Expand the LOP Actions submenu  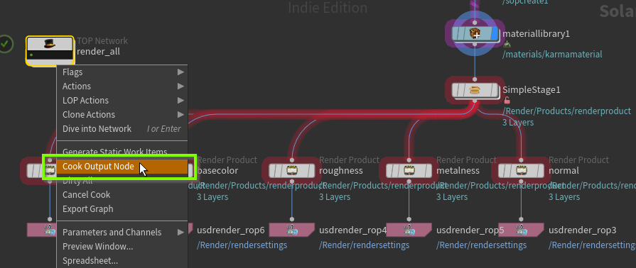tap(122, 101)
